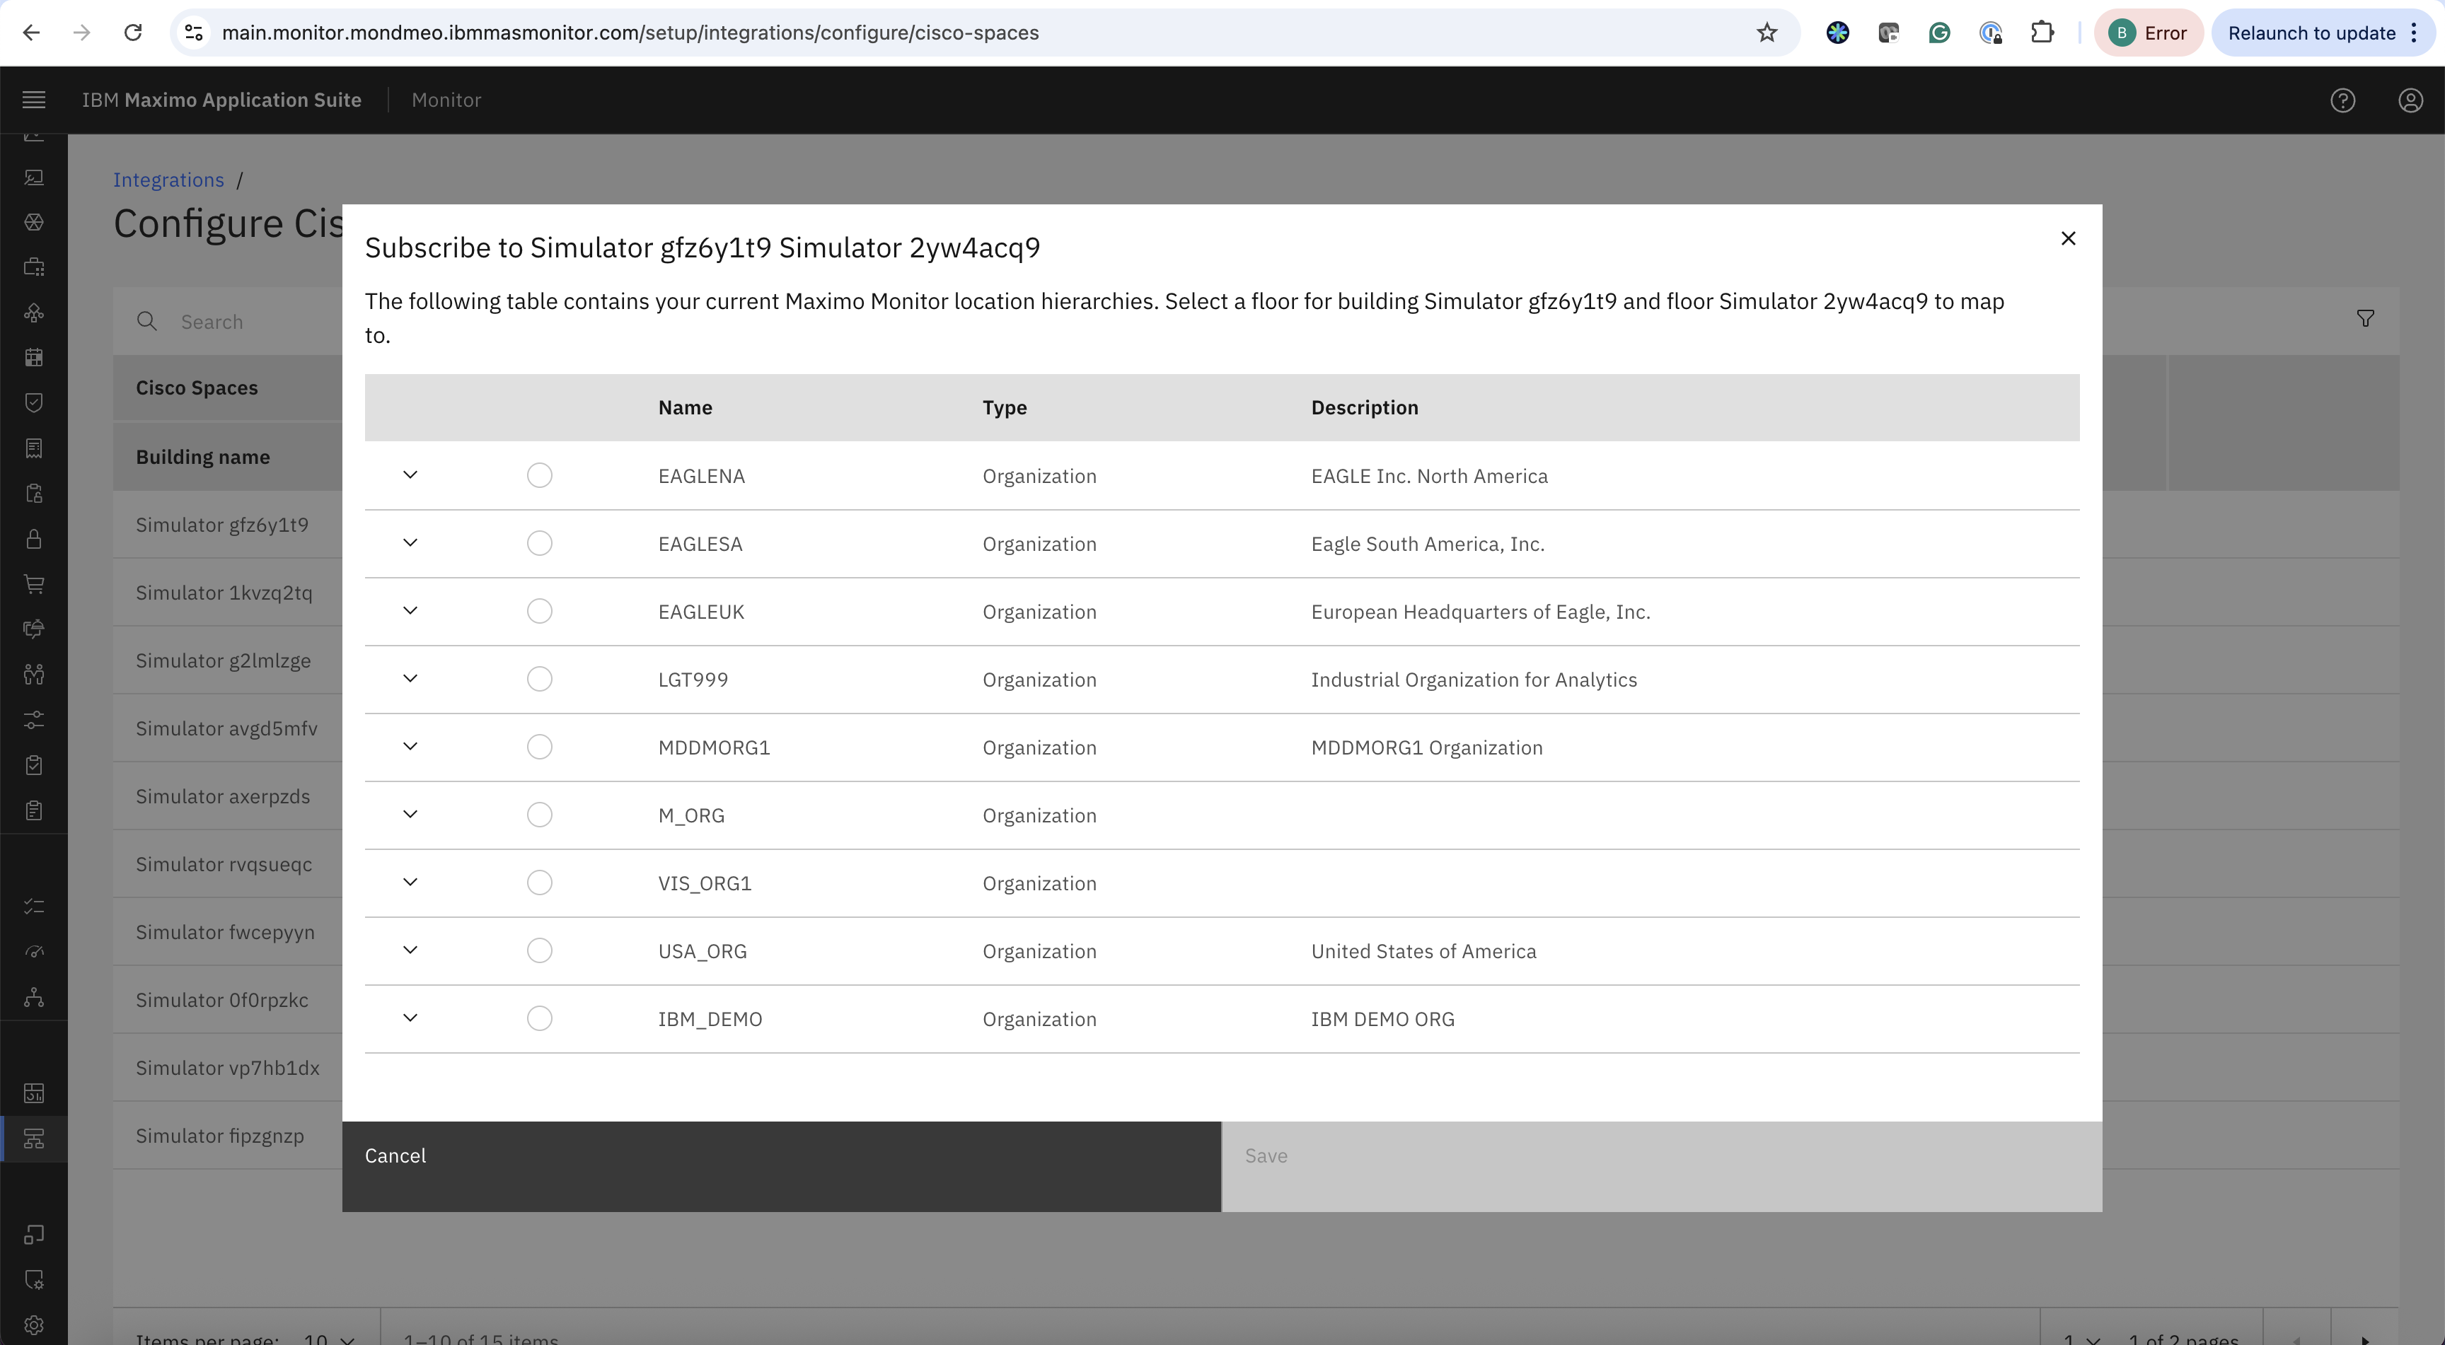Open the hamburger navigation menu
2445x1345 pixels.
click(34, 100)
